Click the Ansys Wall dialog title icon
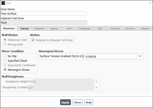The height and width of the screenshot is (108, 153). (x=3, y=3)
